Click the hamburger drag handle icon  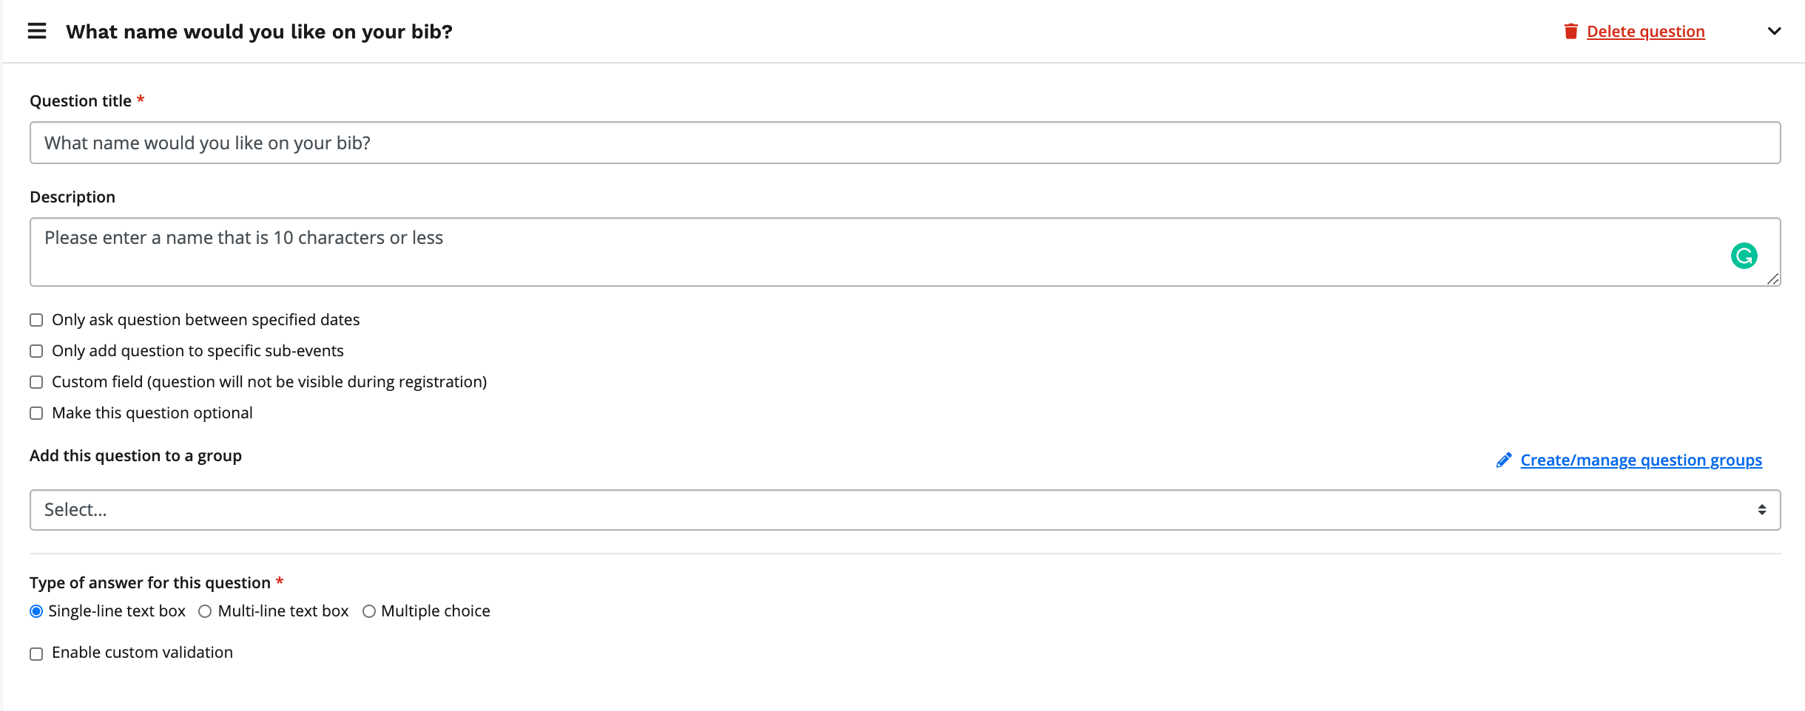tap(37, 31)
